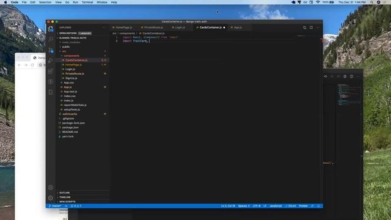Split the editor to the right
Viewport: 391px width, 220px height.
tap(311, 28)
